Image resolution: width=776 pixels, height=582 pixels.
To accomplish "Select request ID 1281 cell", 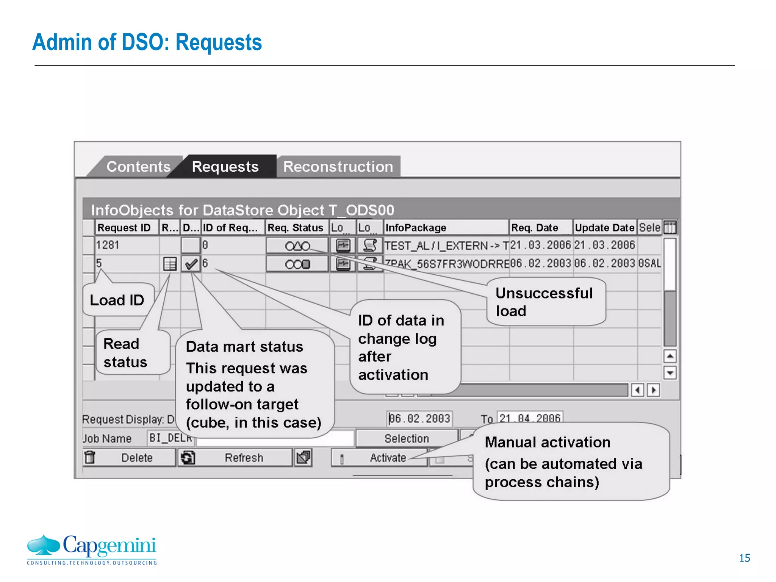I will (127, 246).
